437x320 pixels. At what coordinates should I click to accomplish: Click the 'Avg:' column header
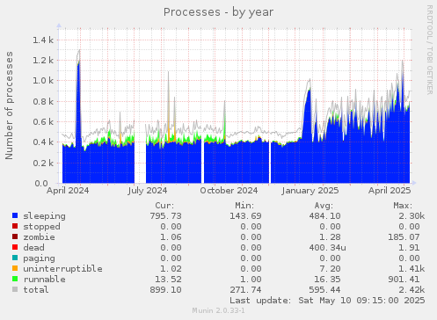(324, 206)
